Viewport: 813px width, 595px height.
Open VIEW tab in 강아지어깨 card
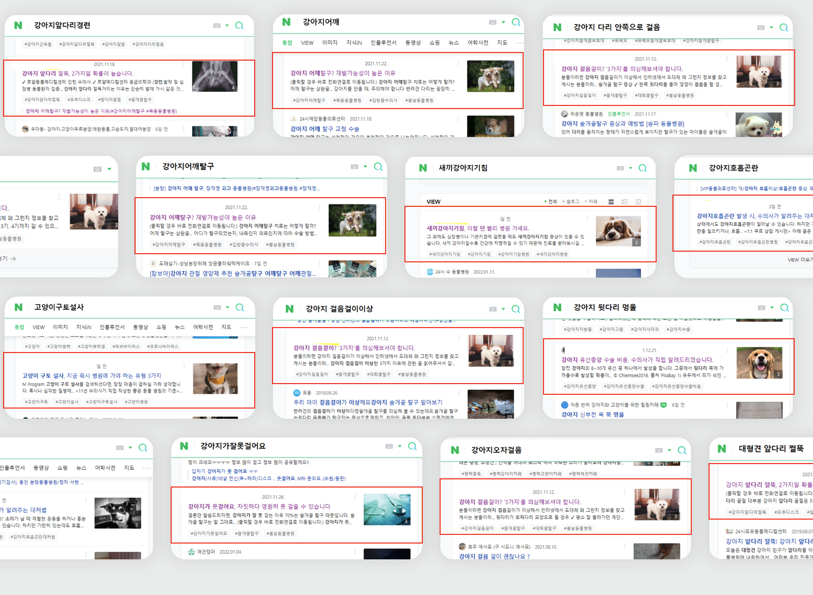(307, 43)
